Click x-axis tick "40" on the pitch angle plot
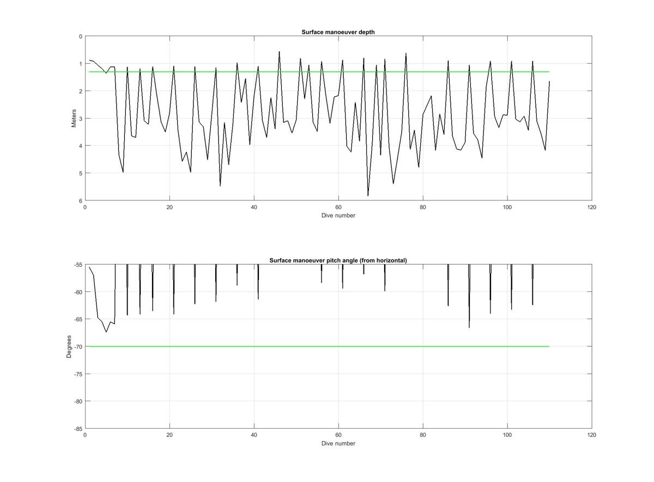Viewport: 654px width, 482px height. tap(254, 435)
